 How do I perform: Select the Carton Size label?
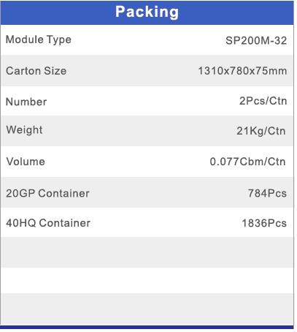click(36, 71)
